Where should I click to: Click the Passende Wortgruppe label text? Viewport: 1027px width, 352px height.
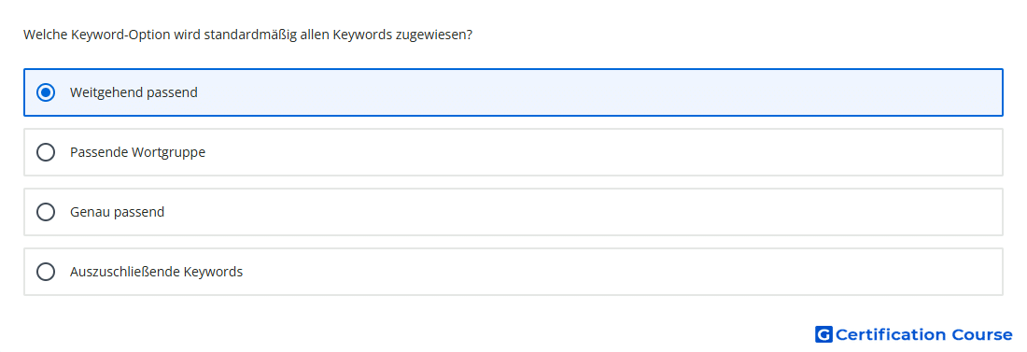(x=137, y=152)
